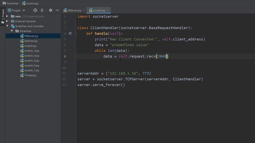Select scratch_5.py in project tree
This screenshot has height=143, width=255.
(32, 60)
